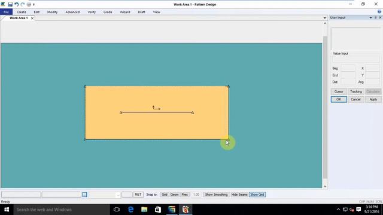Click the left endpoint of the grain line
The width and height of the screenshot is (383, 215).
(121, 113)
